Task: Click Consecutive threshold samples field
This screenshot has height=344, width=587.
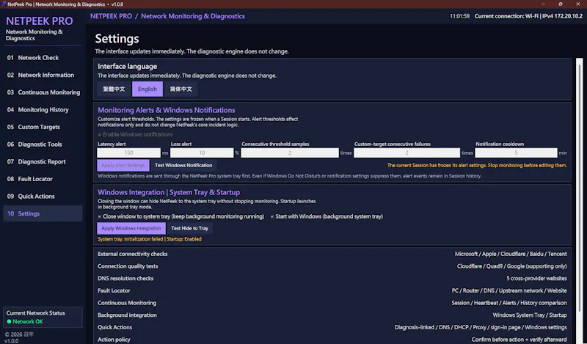Action: tap(290, 153)
